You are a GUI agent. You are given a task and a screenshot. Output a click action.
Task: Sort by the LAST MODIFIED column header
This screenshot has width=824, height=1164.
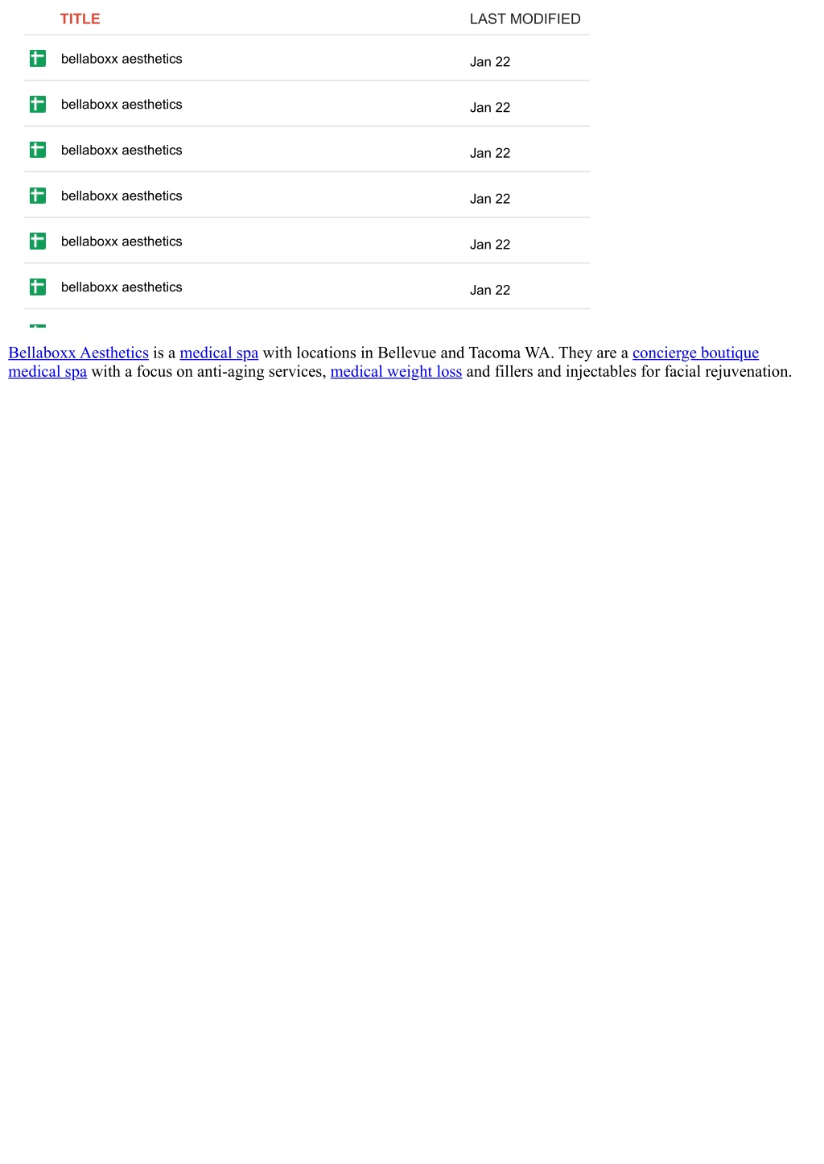(x=525, y=19)
